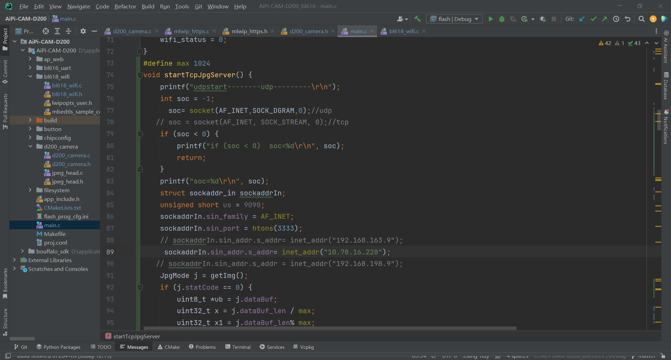Hide the Project tool window
This screenshot has height=360, width=671.
click(94, 31)
